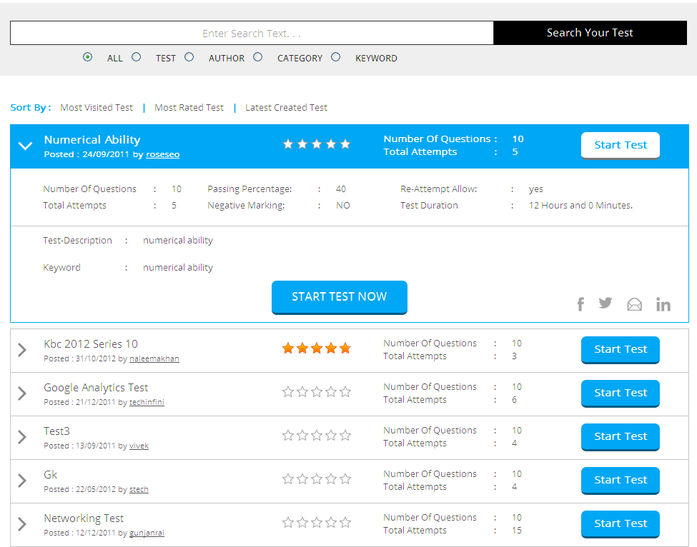The image size is (697, 547).
Task: Click the Gk test title
Action: click(50, 475)
